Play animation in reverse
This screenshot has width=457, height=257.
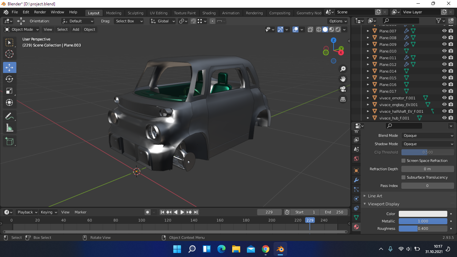176,212
